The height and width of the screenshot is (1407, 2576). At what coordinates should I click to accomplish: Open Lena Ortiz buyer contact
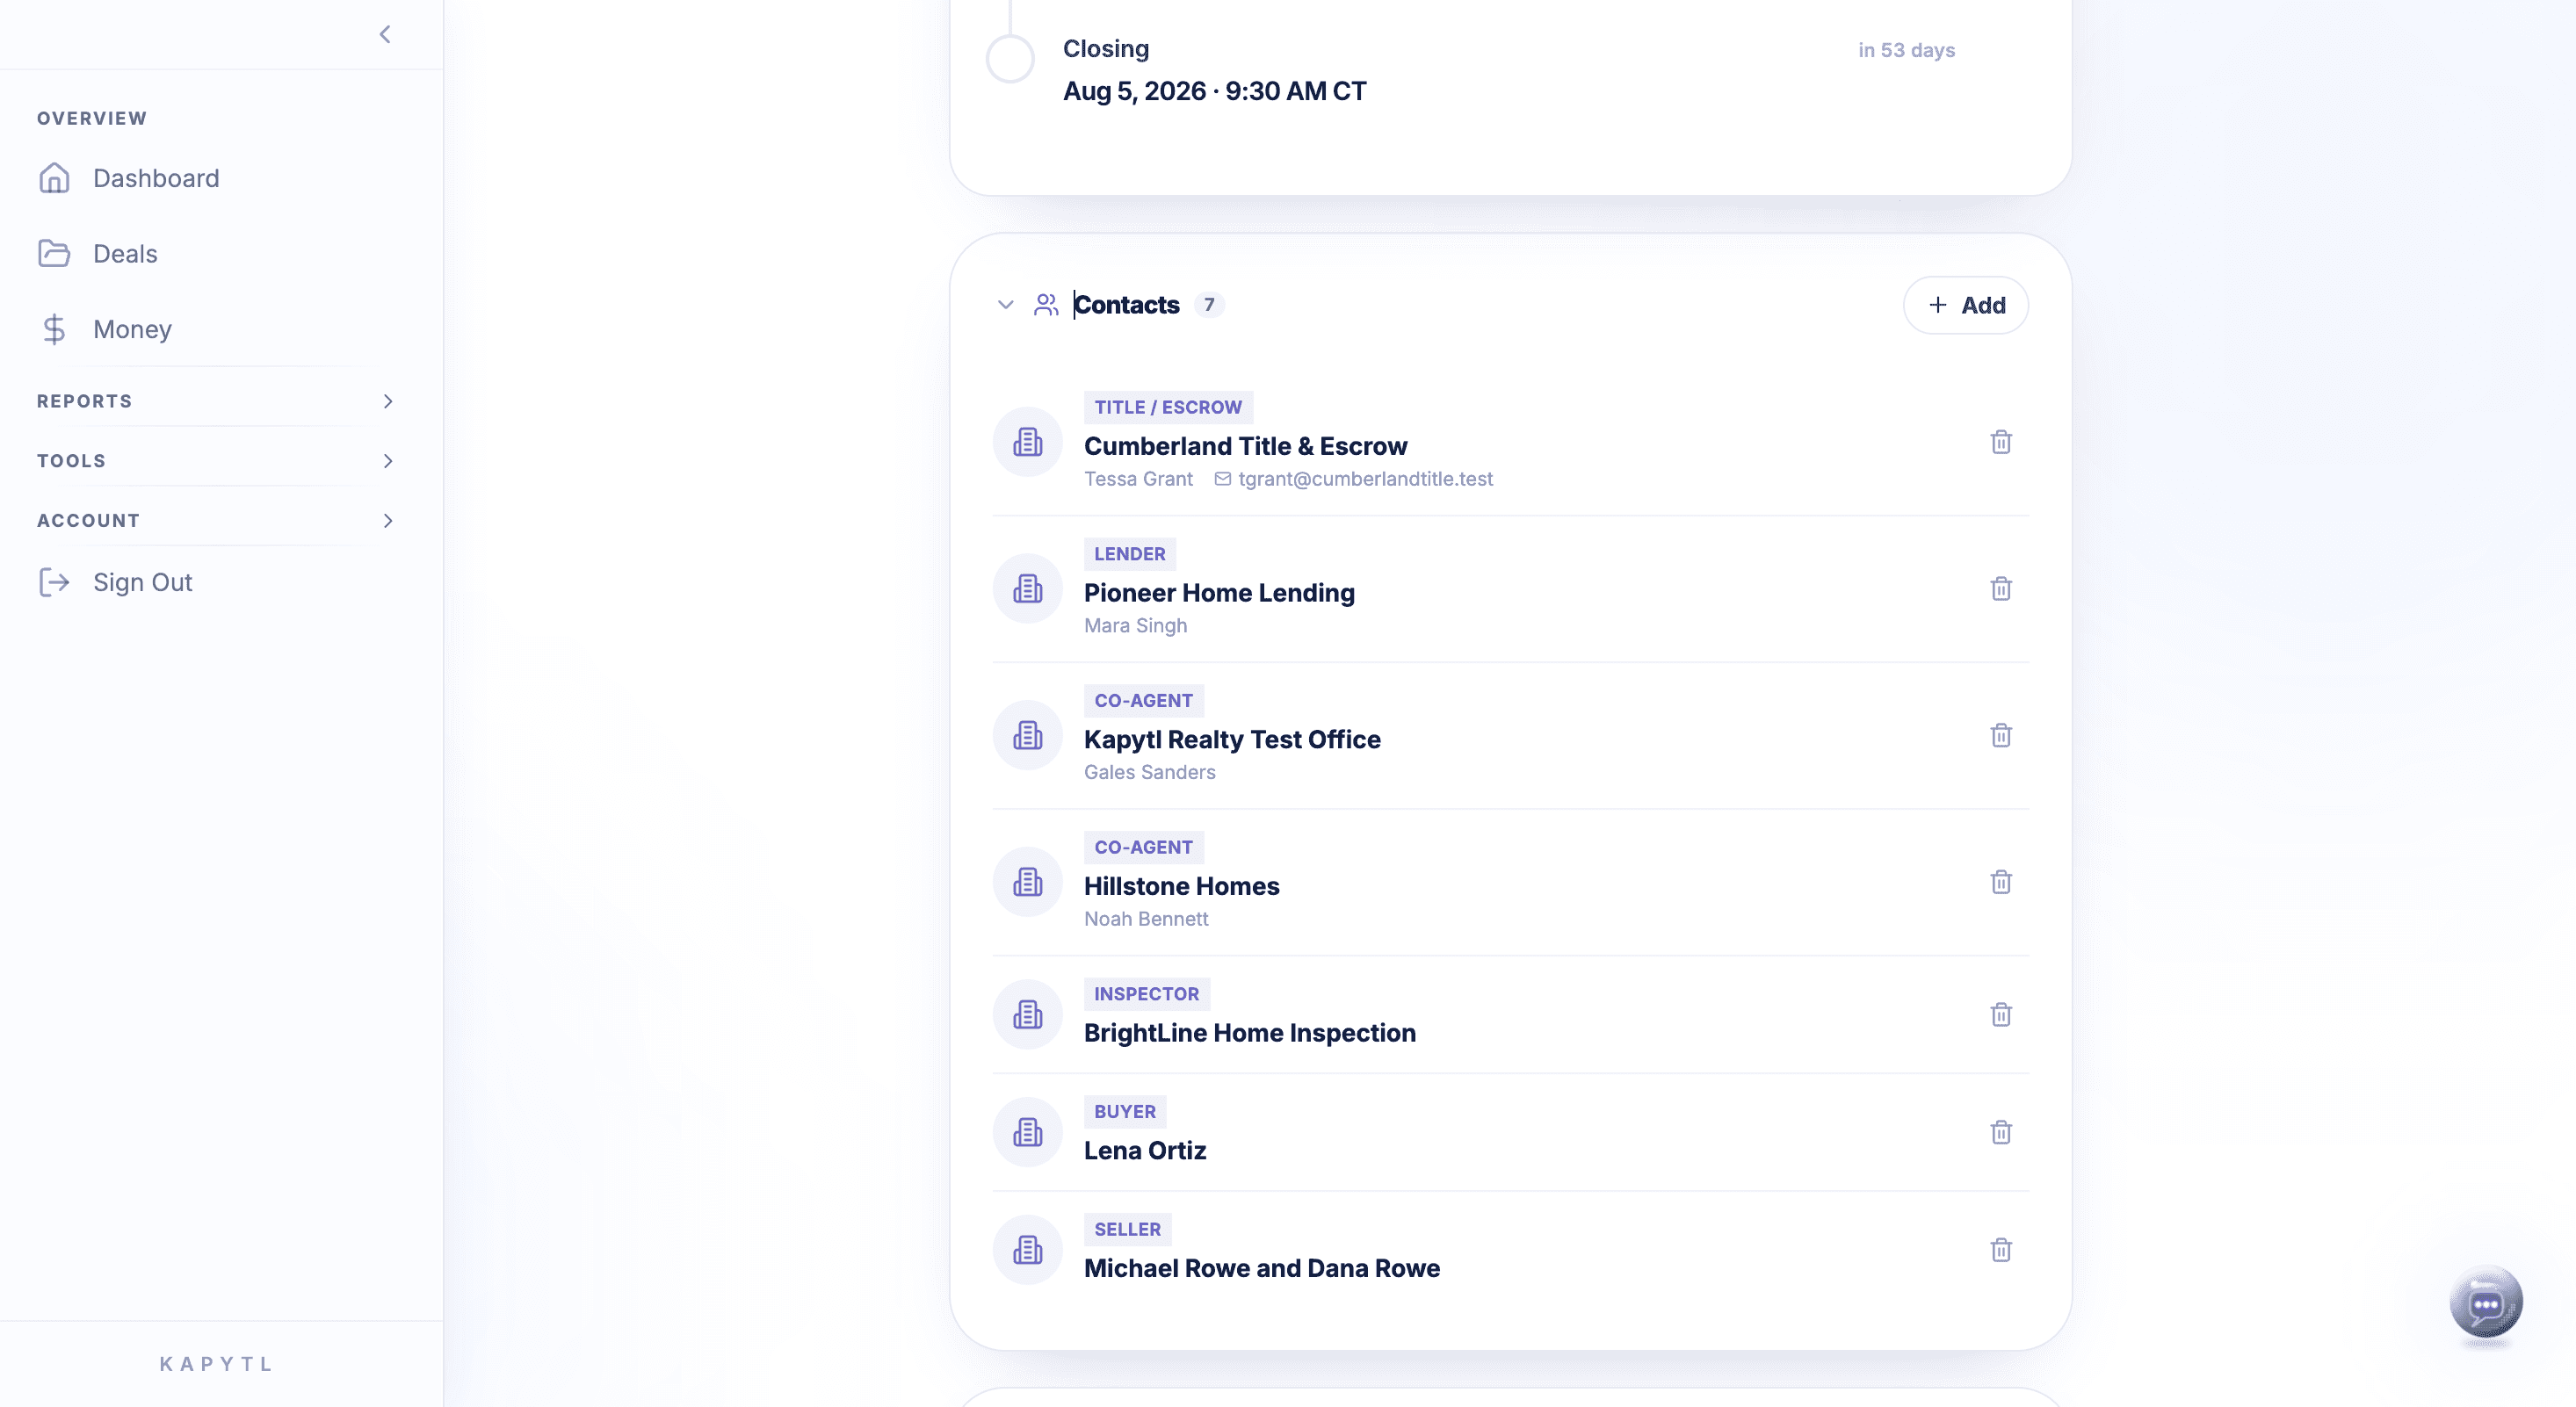click(x=1145, y=1151)
